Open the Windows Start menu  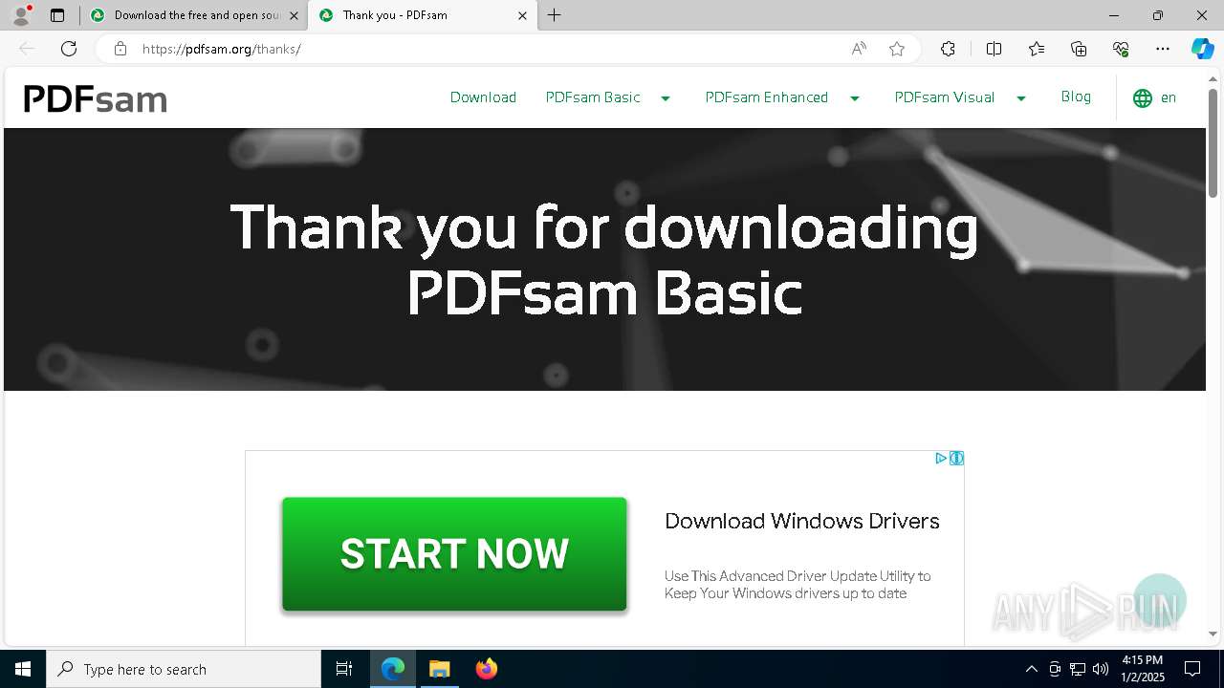point(23,669)
